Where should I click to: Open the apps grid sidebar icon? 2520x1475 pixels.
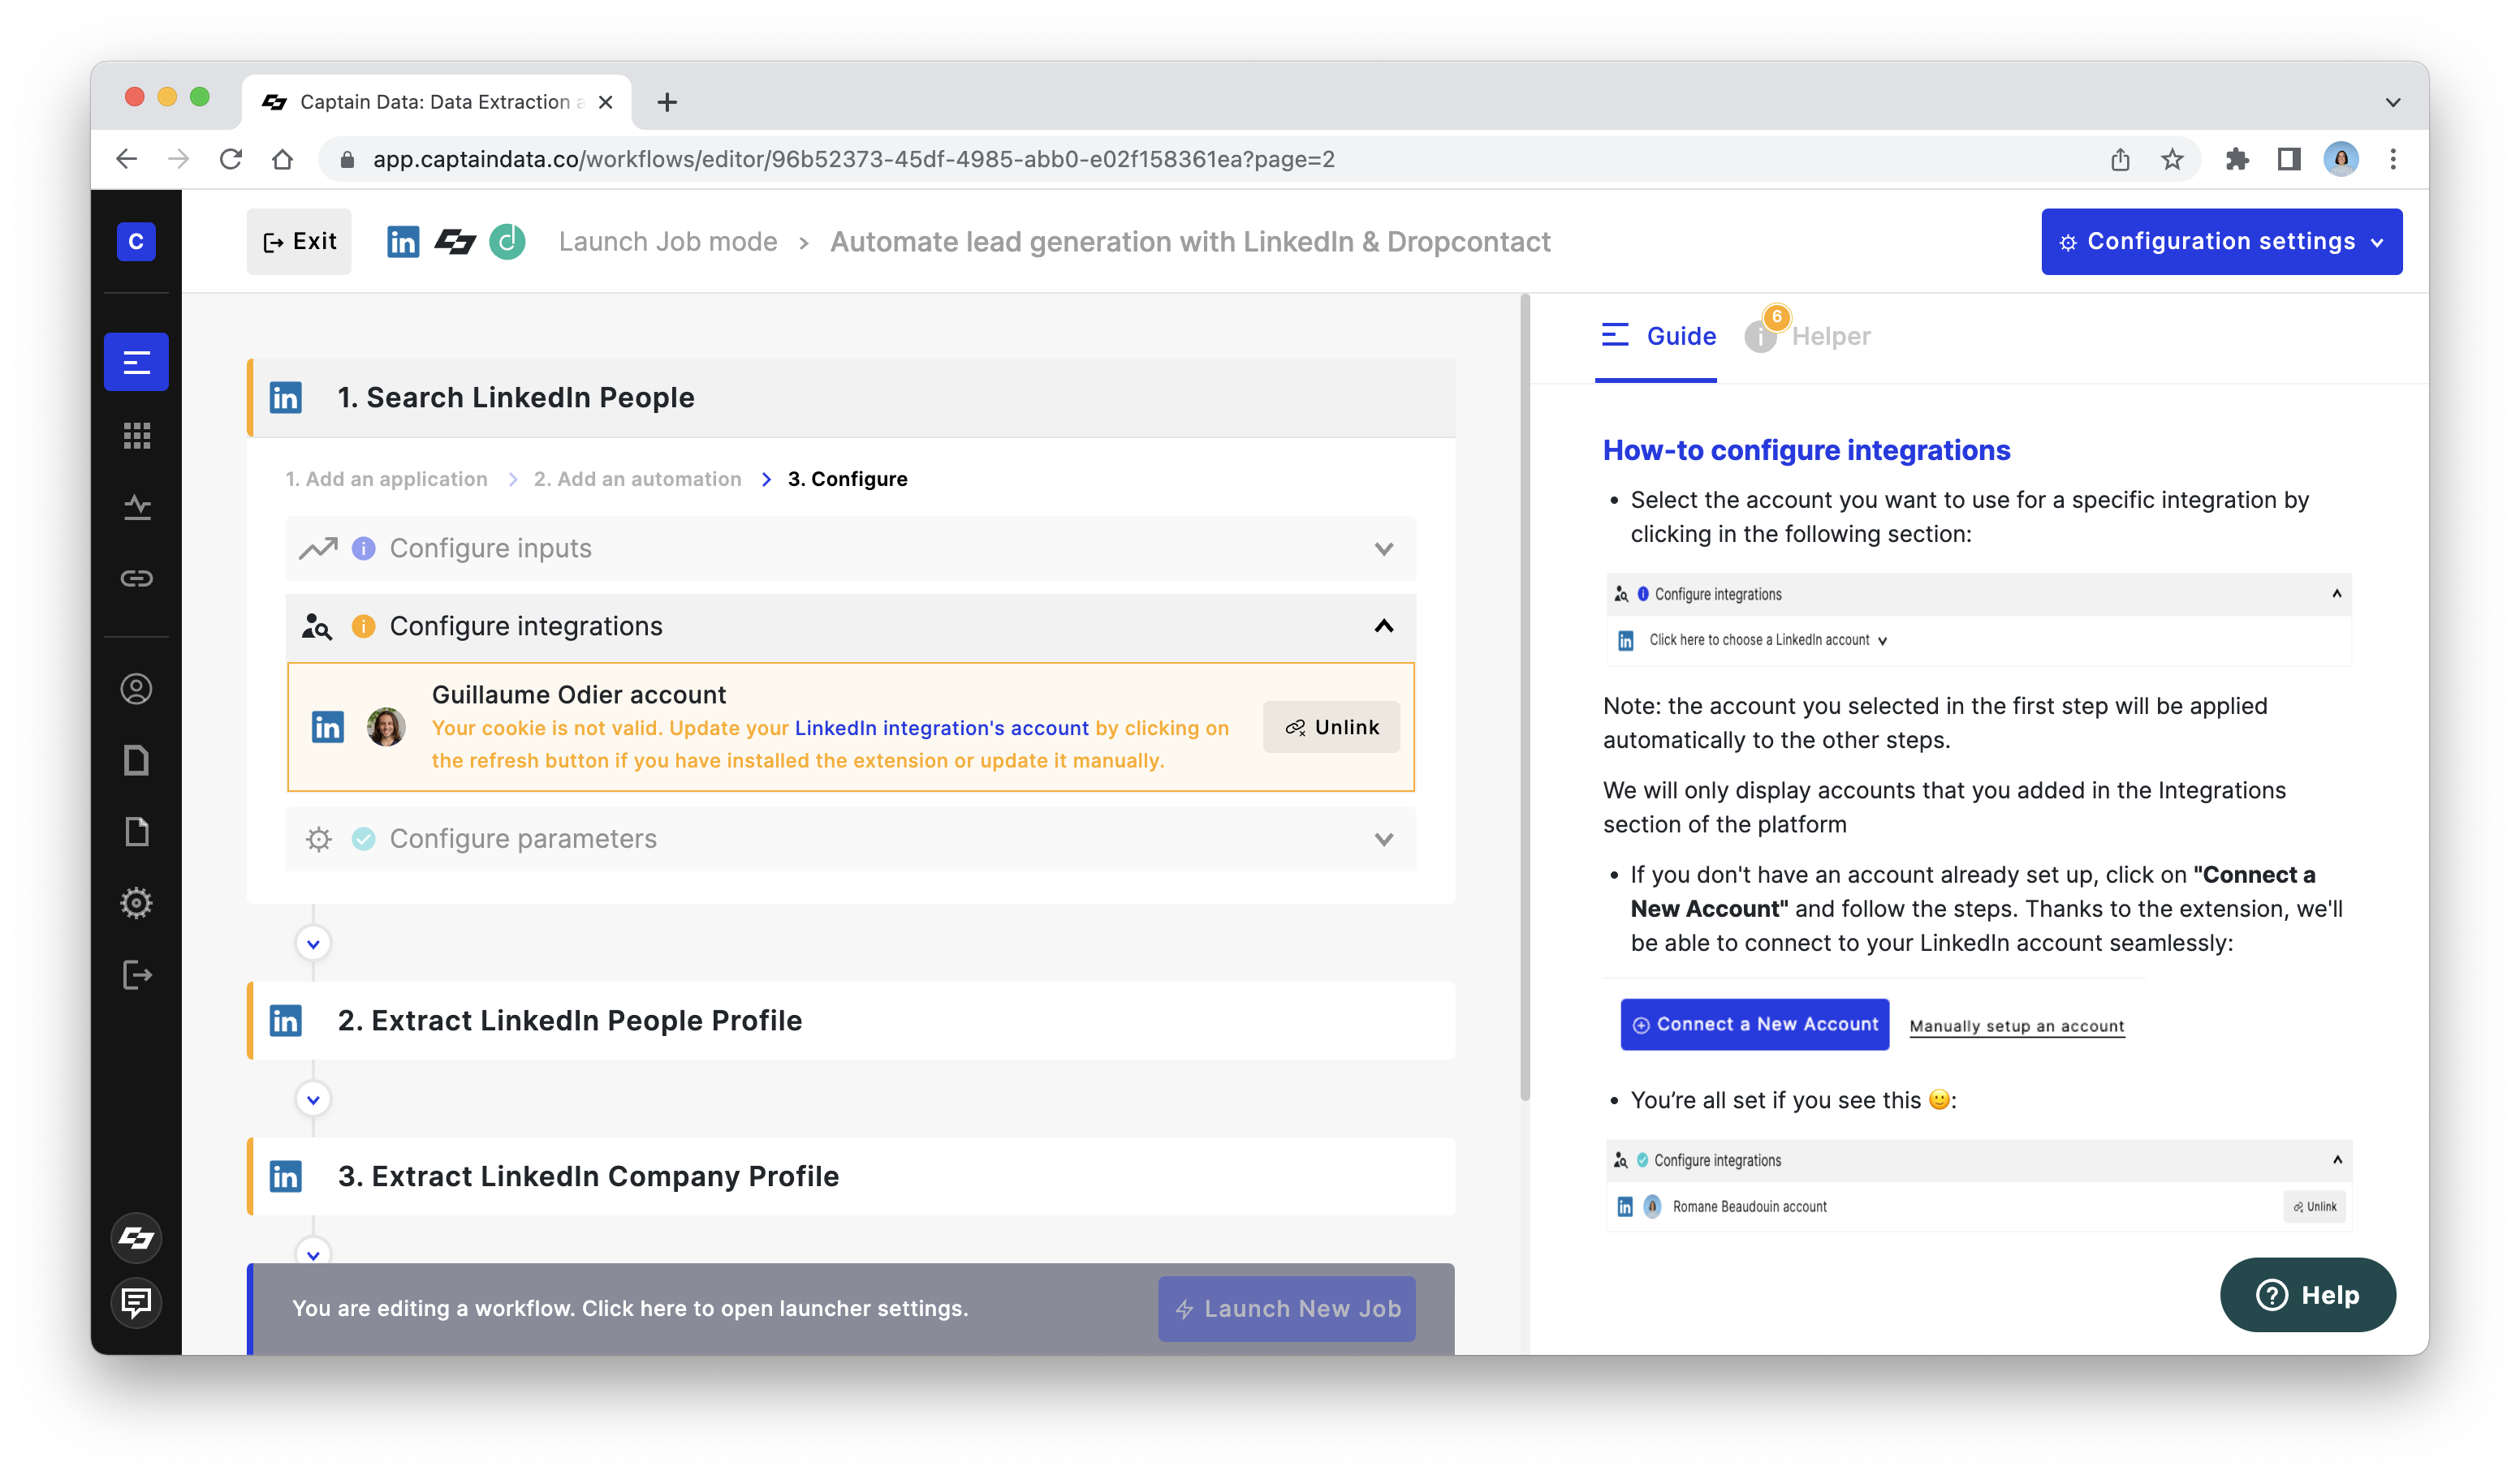click(x=136, y=435)
